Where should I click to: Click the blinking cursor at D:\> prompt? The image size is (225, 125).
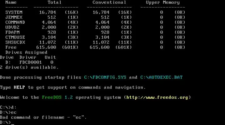(12, 124)
